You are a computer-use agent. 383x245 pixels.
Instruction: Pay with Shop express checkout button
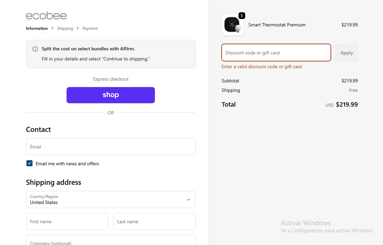pos(111,95)
